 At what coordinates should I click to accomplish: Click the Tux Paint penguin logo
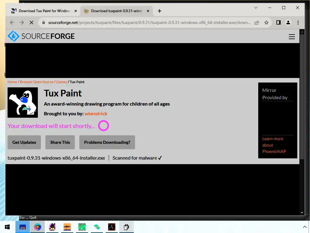(x=23, y=103)
